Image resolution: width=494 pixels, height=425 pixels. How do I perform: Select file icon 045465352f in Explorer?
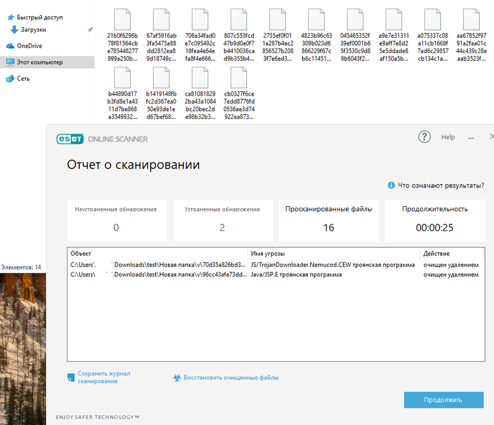pos(355,19)
